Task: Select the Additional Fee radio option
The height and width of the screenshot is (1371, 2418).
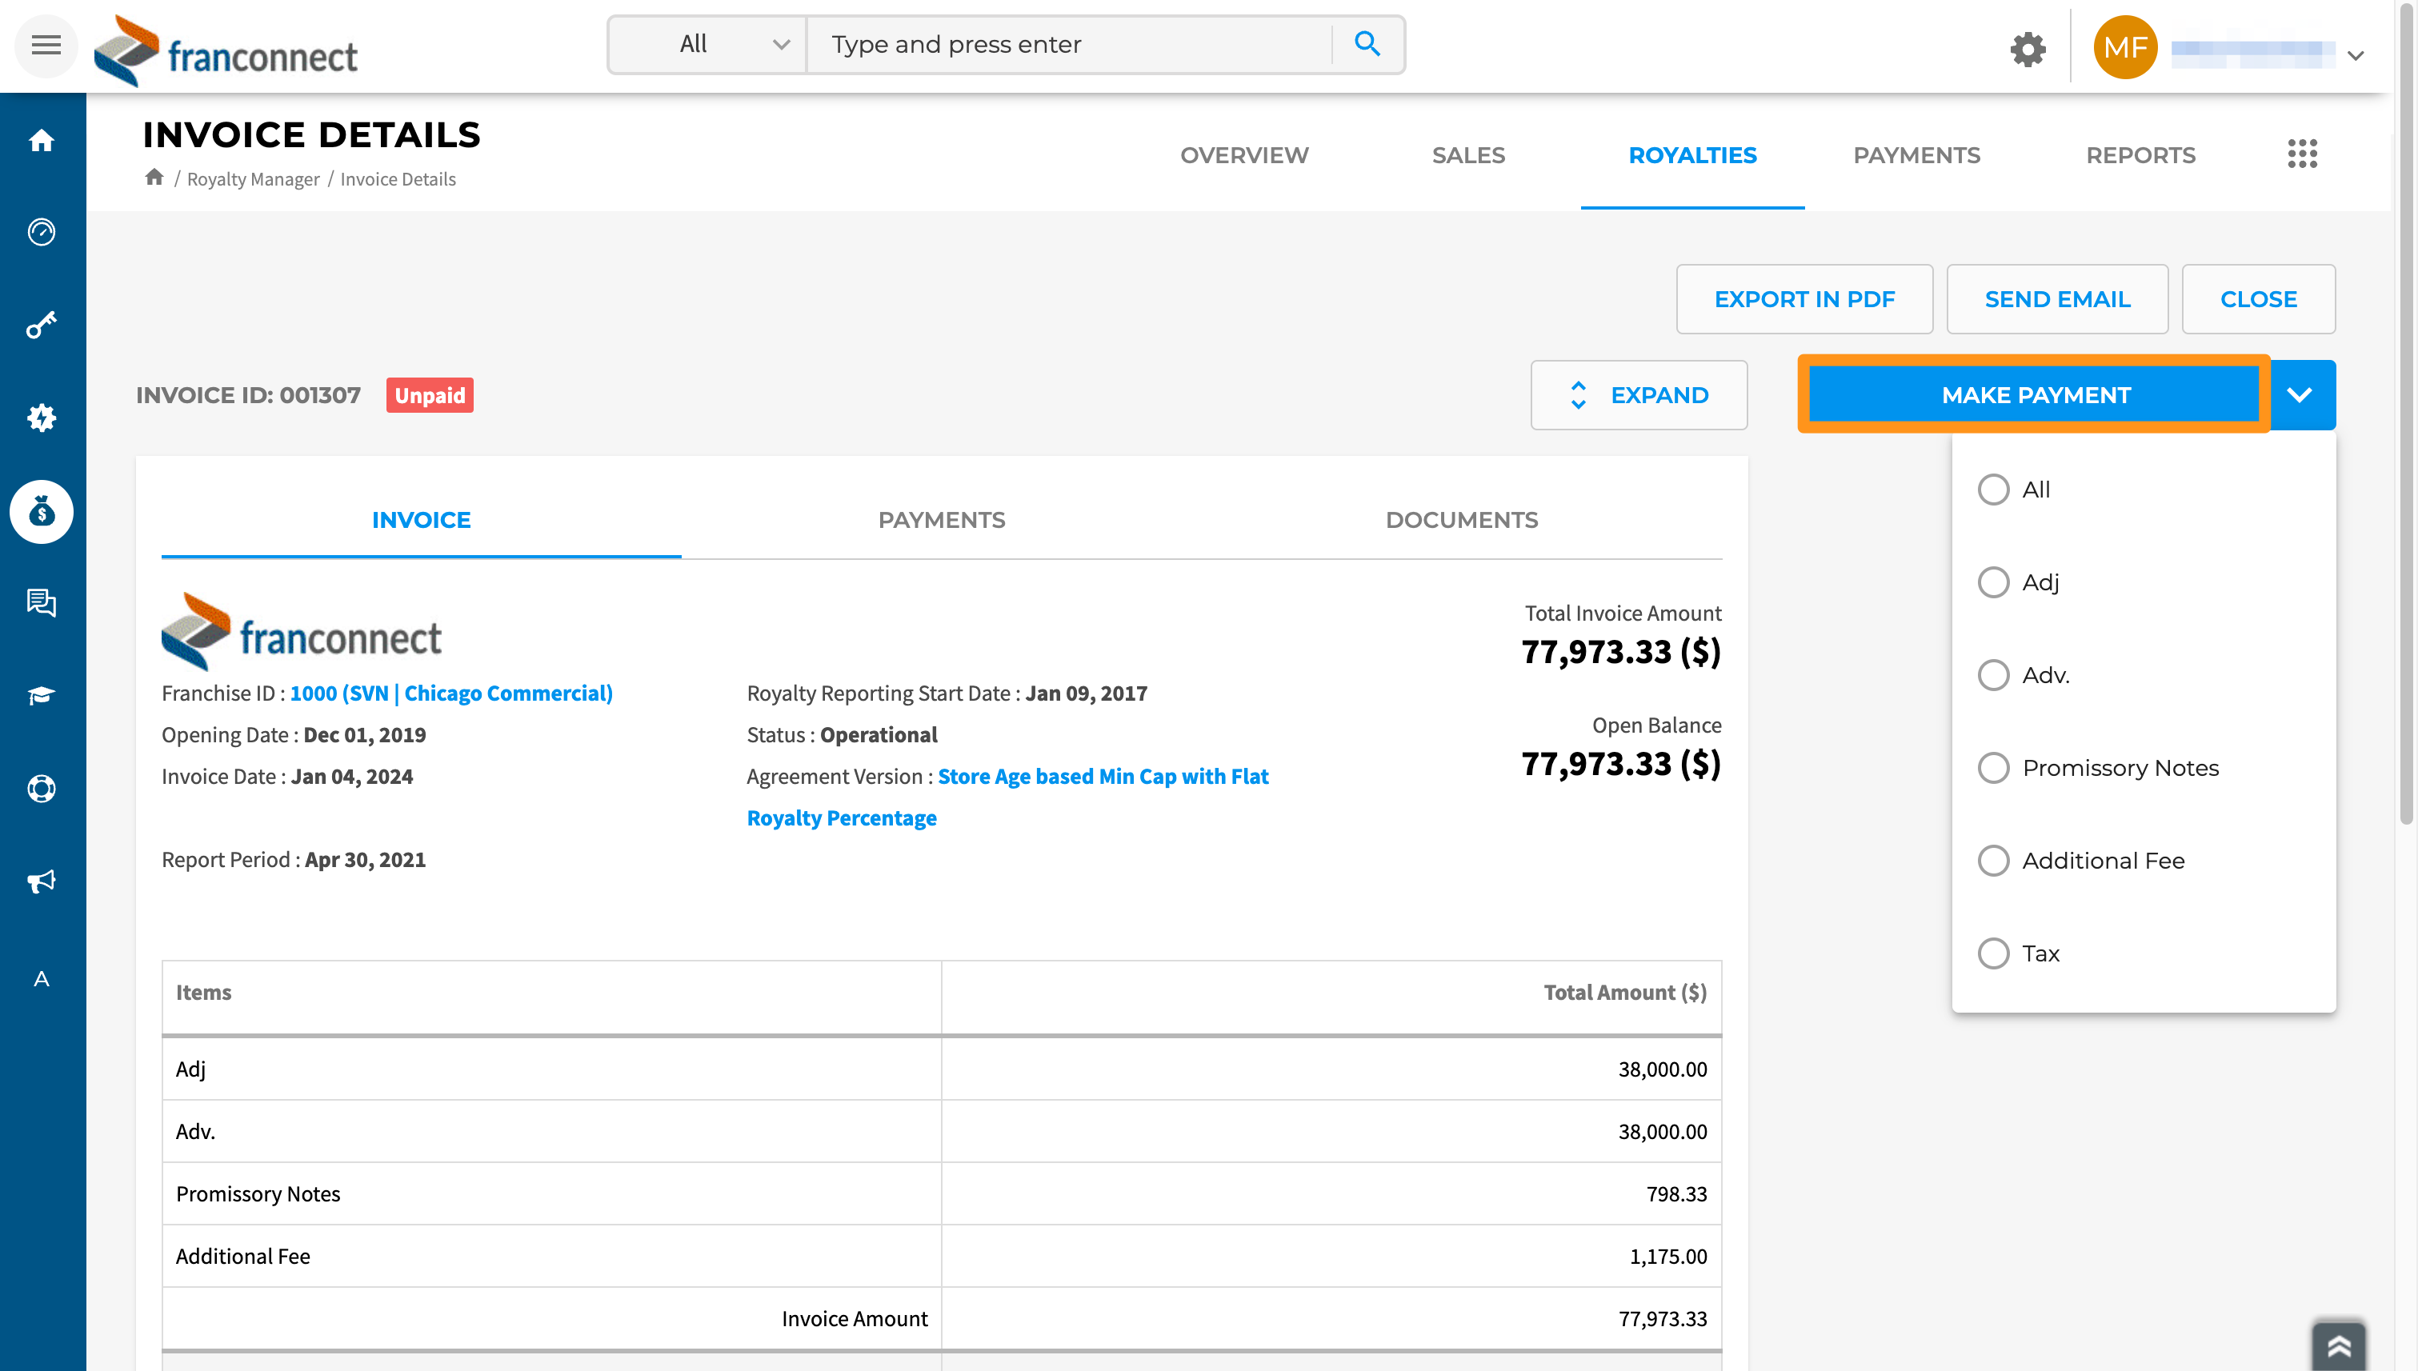Action: (1993, 861)
